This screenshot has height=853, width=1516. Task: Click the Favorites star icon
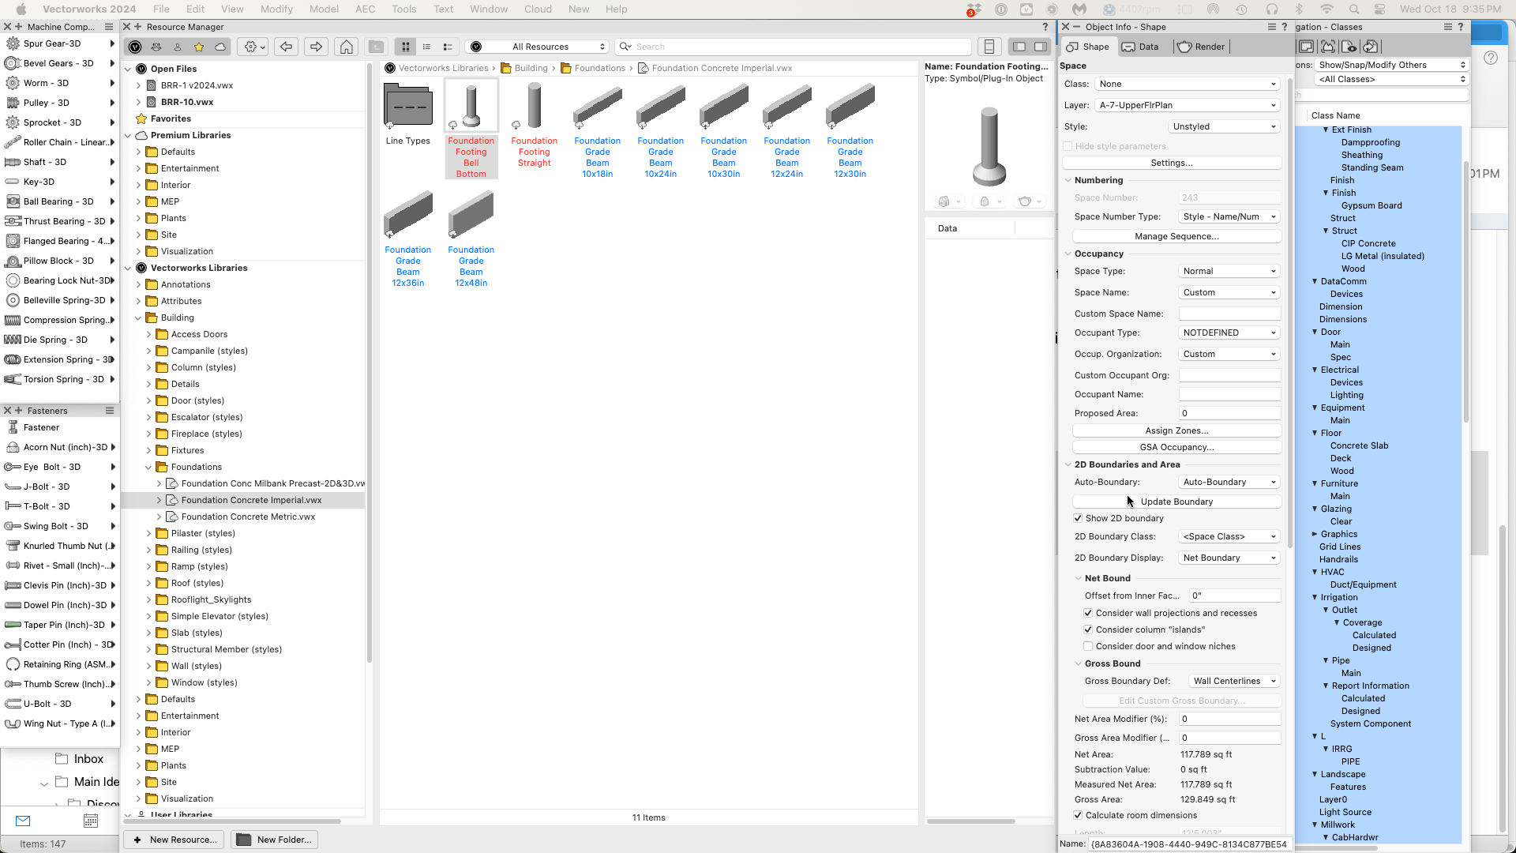(200, 47)
